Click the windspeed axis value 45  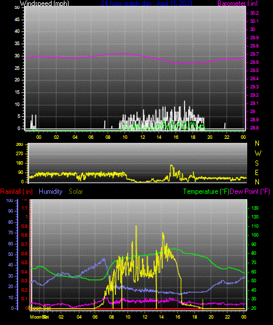(x=17, y=20)
